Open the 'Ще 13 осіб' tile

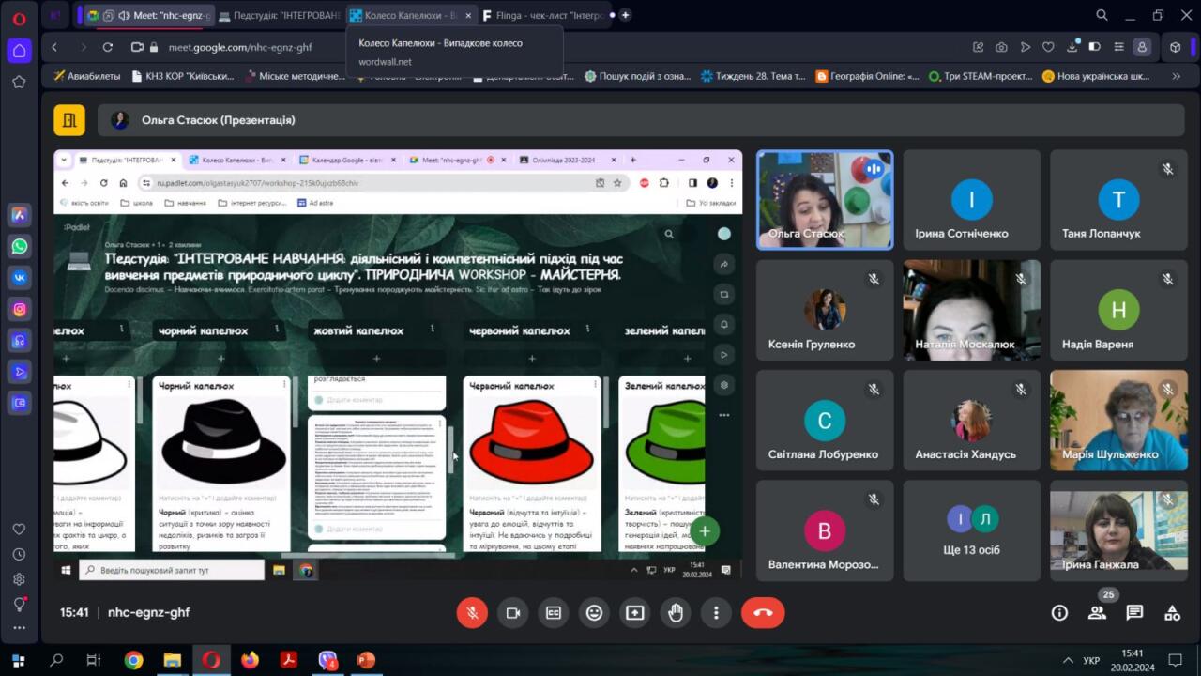tap(972, 530)
